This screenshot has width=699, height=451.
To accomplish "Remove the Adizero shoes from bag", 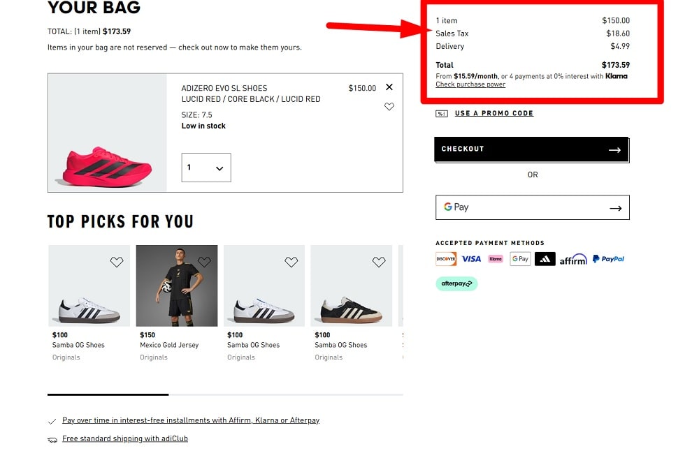I will tap(389, 87).
